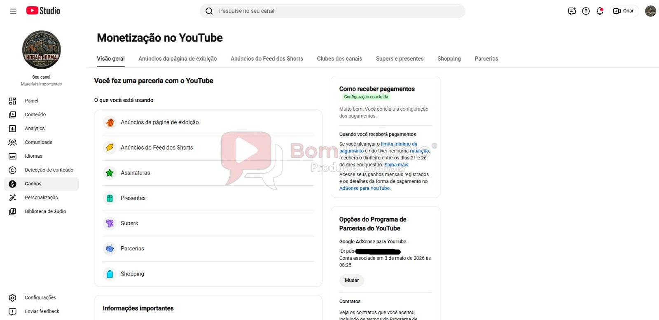Viewport: 659px width, 320px height.
Task: Click the Personalização magic wand icon
Action: (13, 198)
